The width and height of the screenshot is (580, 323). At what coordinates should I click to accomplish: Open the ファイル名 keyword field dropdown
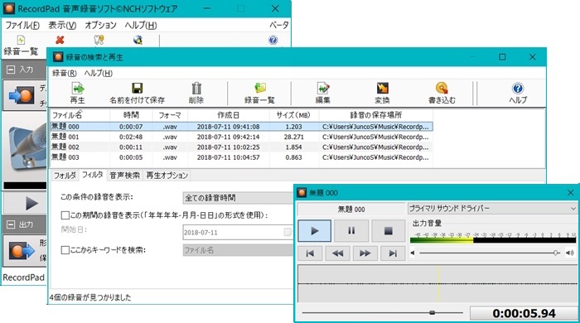(x=239, y=250)
